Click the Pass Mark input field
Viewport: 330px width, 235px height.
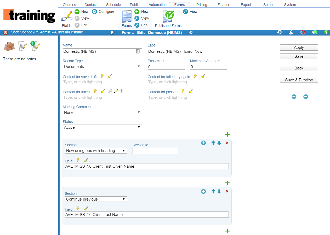click(x=166, y=67)
